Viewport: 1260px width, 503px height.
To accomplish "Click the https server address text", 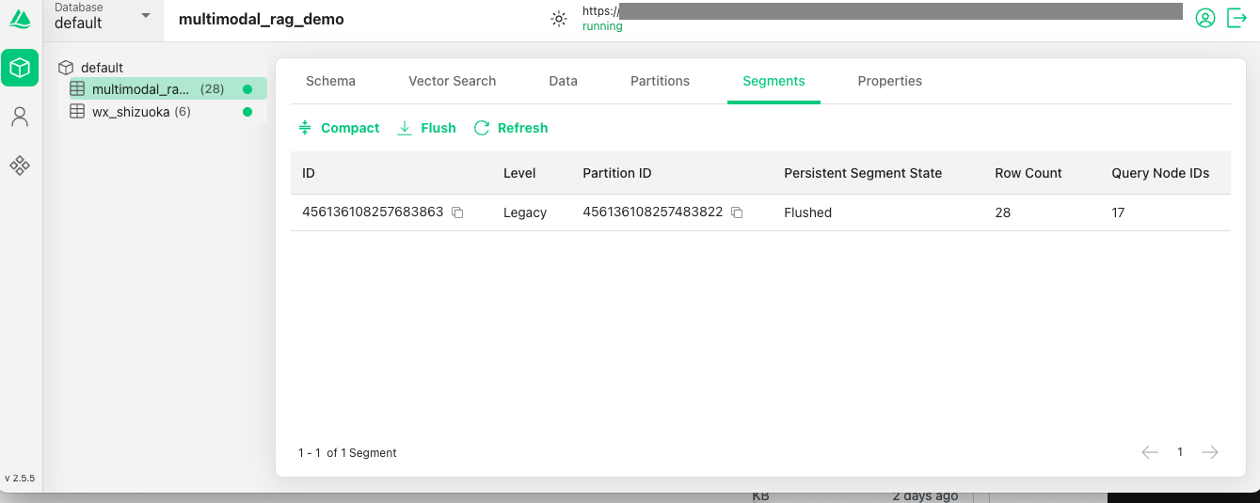I will pyautogui.click(x=600, y=11).
